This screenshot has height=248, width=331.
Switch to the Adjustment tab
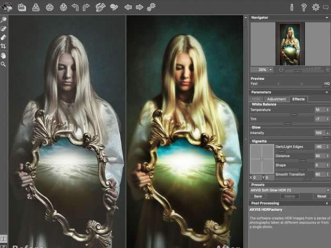point(276,99)
